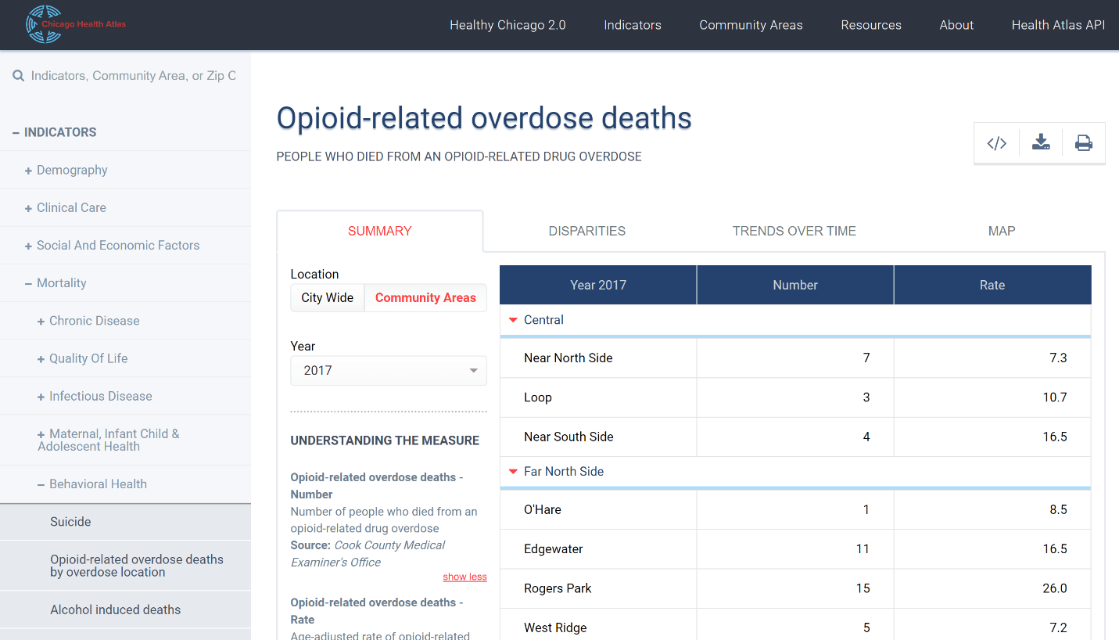The image size is (1119, 640).
Task: Select the Community Areas location toggle
Action: point(425,297)
